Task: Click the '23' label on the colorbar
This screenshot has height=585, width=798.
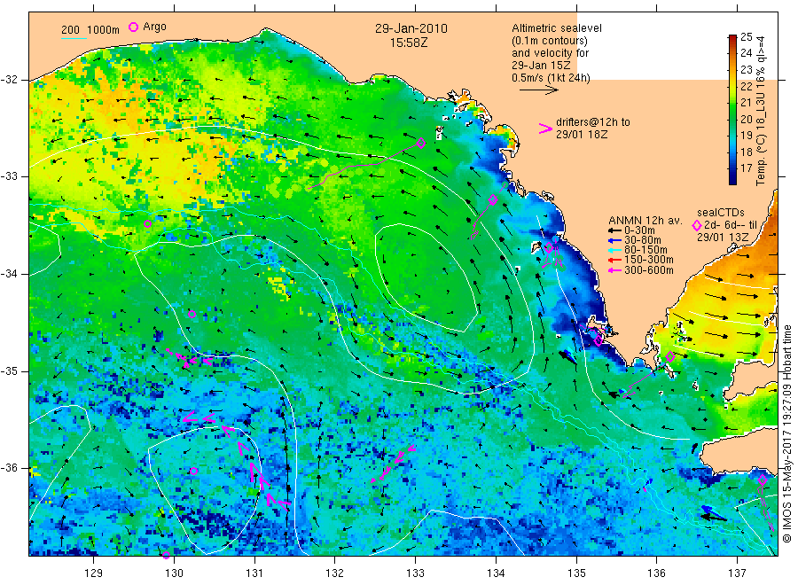Action: coord(746,70)
